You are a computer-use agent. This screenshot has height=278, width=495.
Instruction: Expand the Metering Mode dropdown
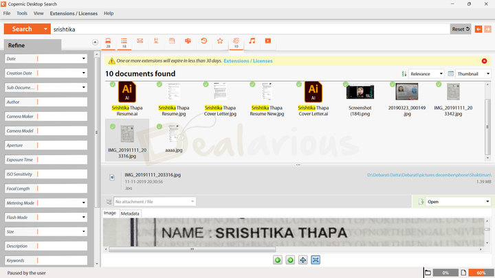[84, 202]
